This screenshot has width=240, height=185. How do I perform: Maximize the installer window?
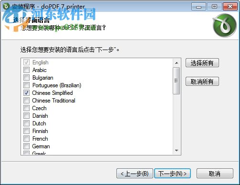[x=214, y=7]
